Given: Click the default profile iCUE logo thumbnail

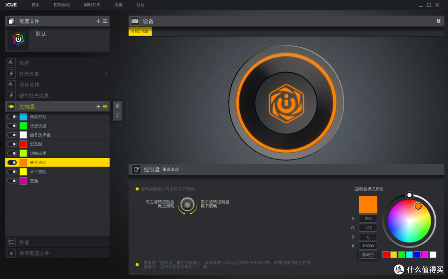Looking at the screenshot, I should [x=18, y=39].
